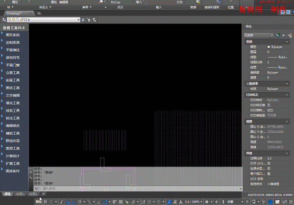Image resolution: width=294 pixels, height=205 pixels.
Task: Click the last layer tool icon in layer toolbar
Action: pyautogui.click(x=95, y=20)
